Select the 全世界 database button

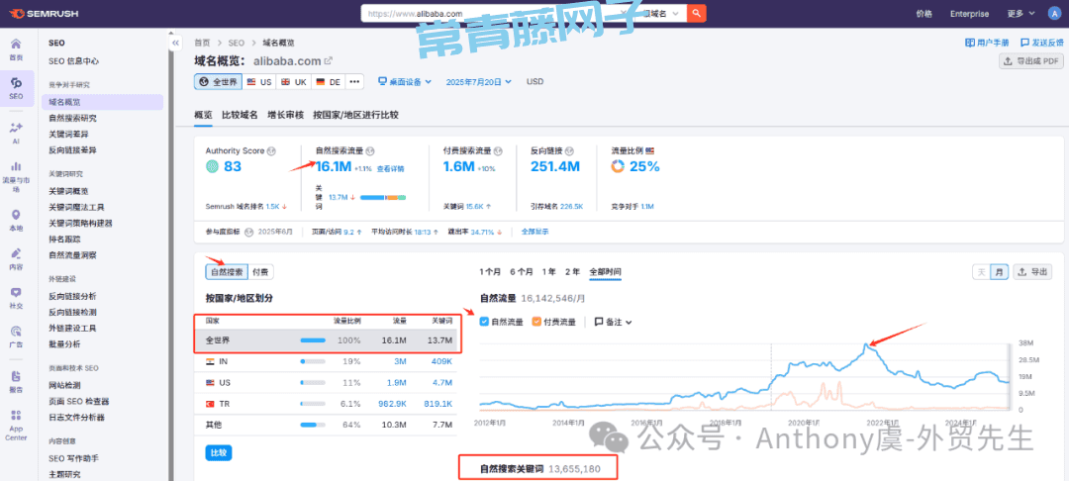coord(218,82)
